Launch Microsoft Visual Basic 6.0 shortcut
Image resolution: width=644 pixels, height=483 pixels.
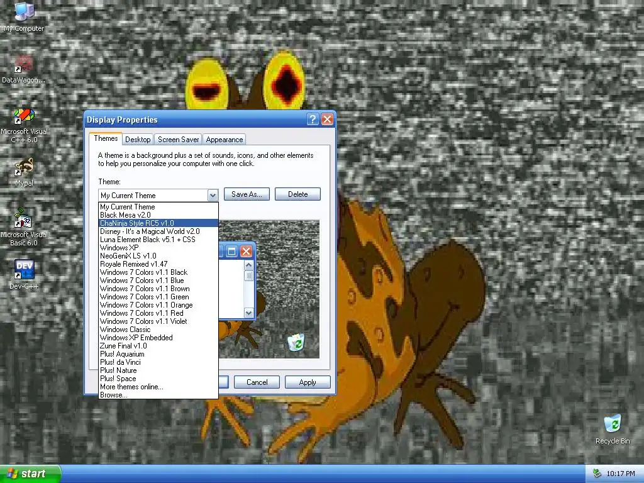24,227
